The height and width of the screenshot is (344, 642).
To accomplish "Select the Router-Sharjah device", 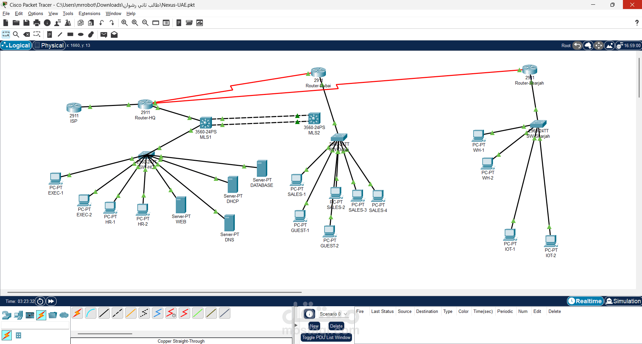I will click(530, 70).
